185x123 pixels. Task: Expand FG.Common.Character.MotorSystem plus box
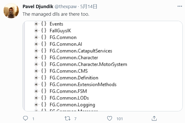pyautogui.click(x=36, y=64)
